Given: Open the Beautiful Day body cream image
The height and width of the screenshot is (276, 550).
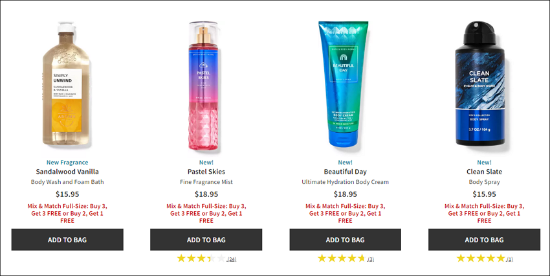Looking at the screenshot, I should tap(343, 84).
